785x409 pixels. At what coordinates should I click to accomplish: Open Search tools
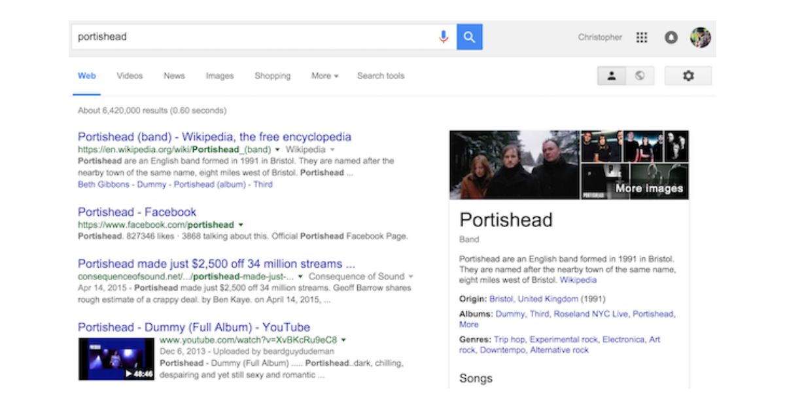tap(381, 76)
